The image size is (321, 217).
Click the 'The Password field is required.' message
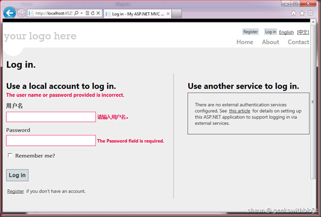coord(130,141)
